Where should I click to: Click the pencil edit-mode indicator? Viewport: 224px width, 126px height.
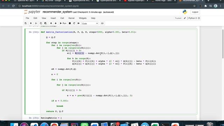pos(185,18)
